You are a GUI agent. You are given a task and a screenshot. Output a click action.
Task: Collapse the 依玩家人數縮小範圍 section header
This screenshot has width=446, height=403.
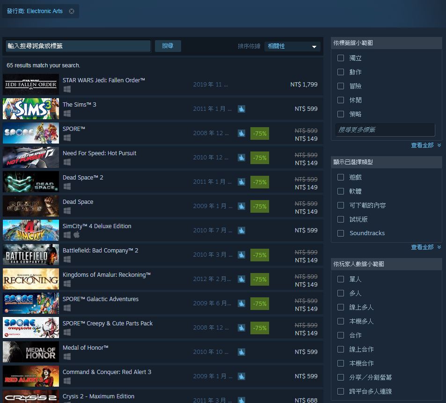(386, 264)
